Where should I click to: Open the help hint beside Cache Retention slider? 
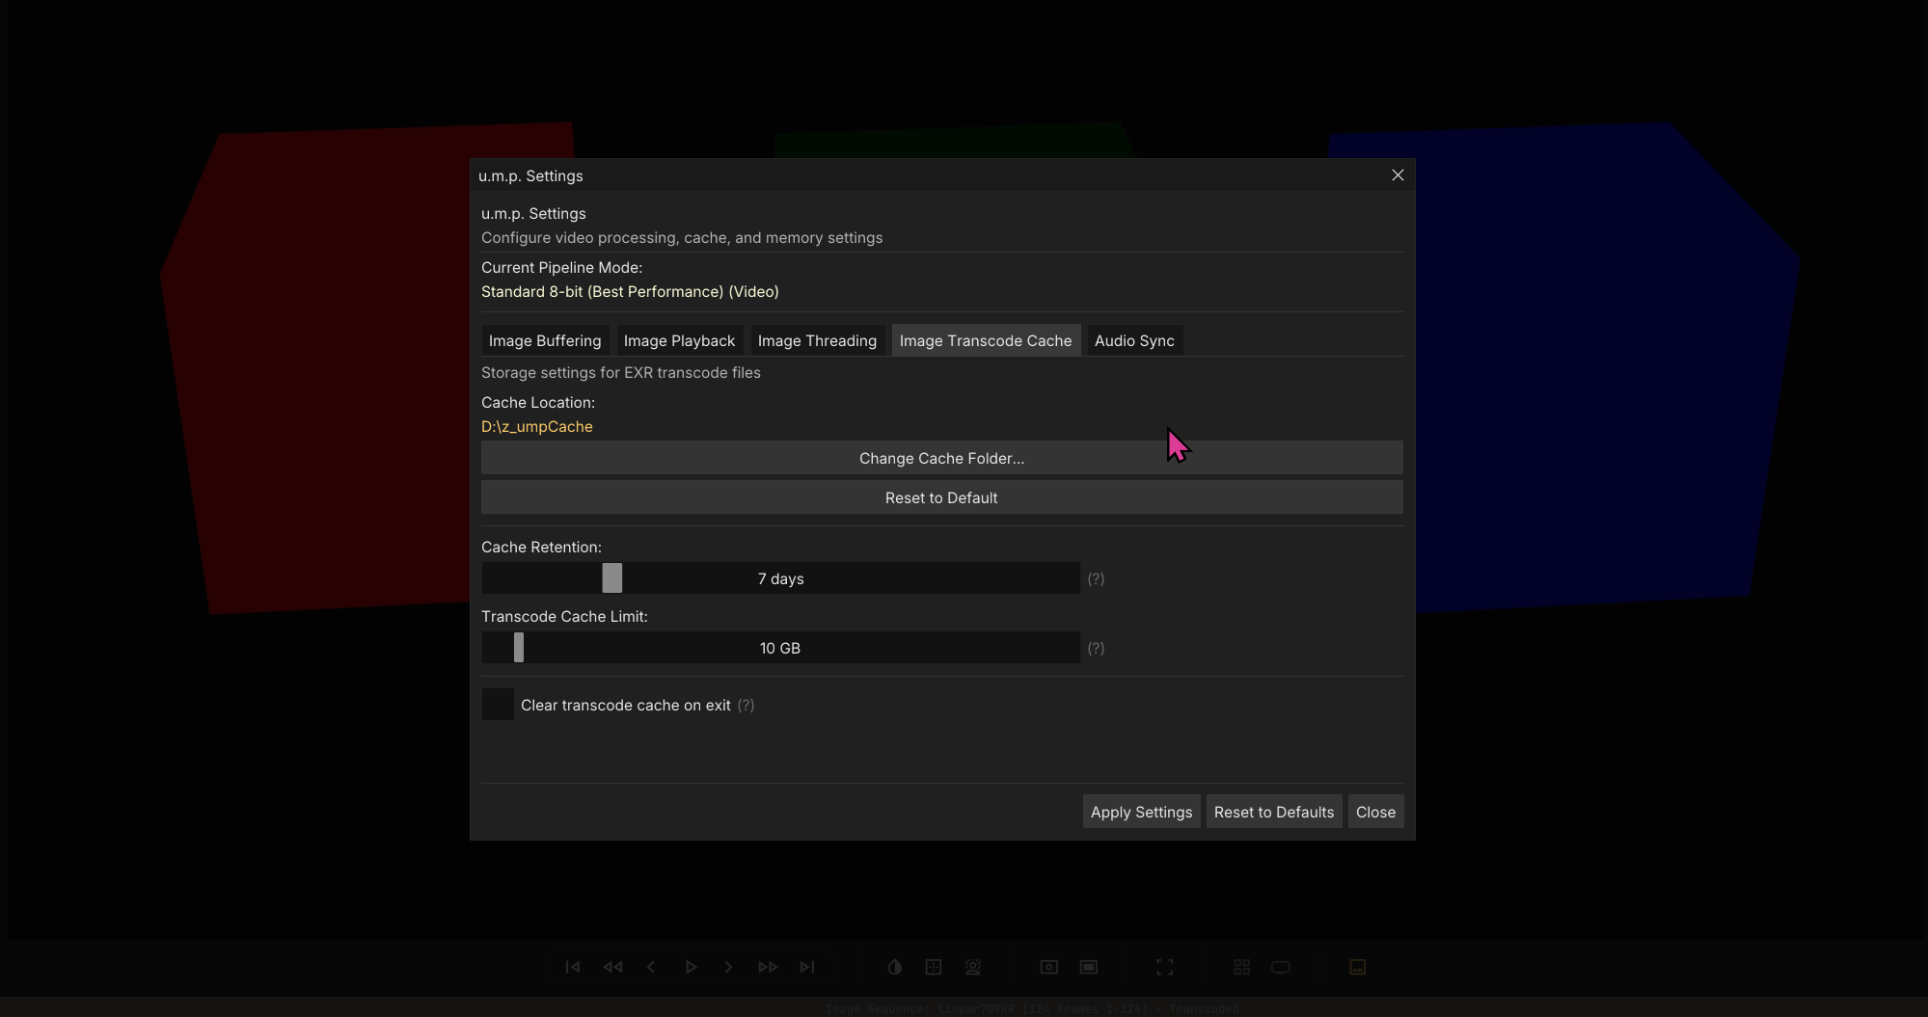point(1096,578)
